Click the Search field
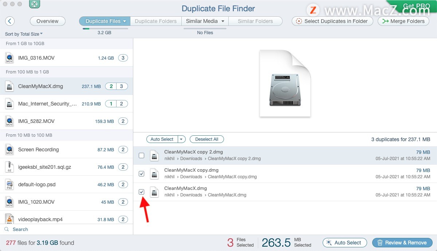This screenshot has height=251, width=437. point(67,230)
